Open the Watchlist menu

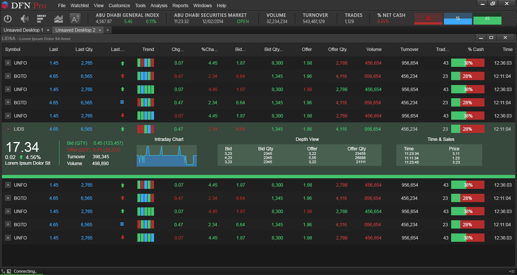coord(79,6)
